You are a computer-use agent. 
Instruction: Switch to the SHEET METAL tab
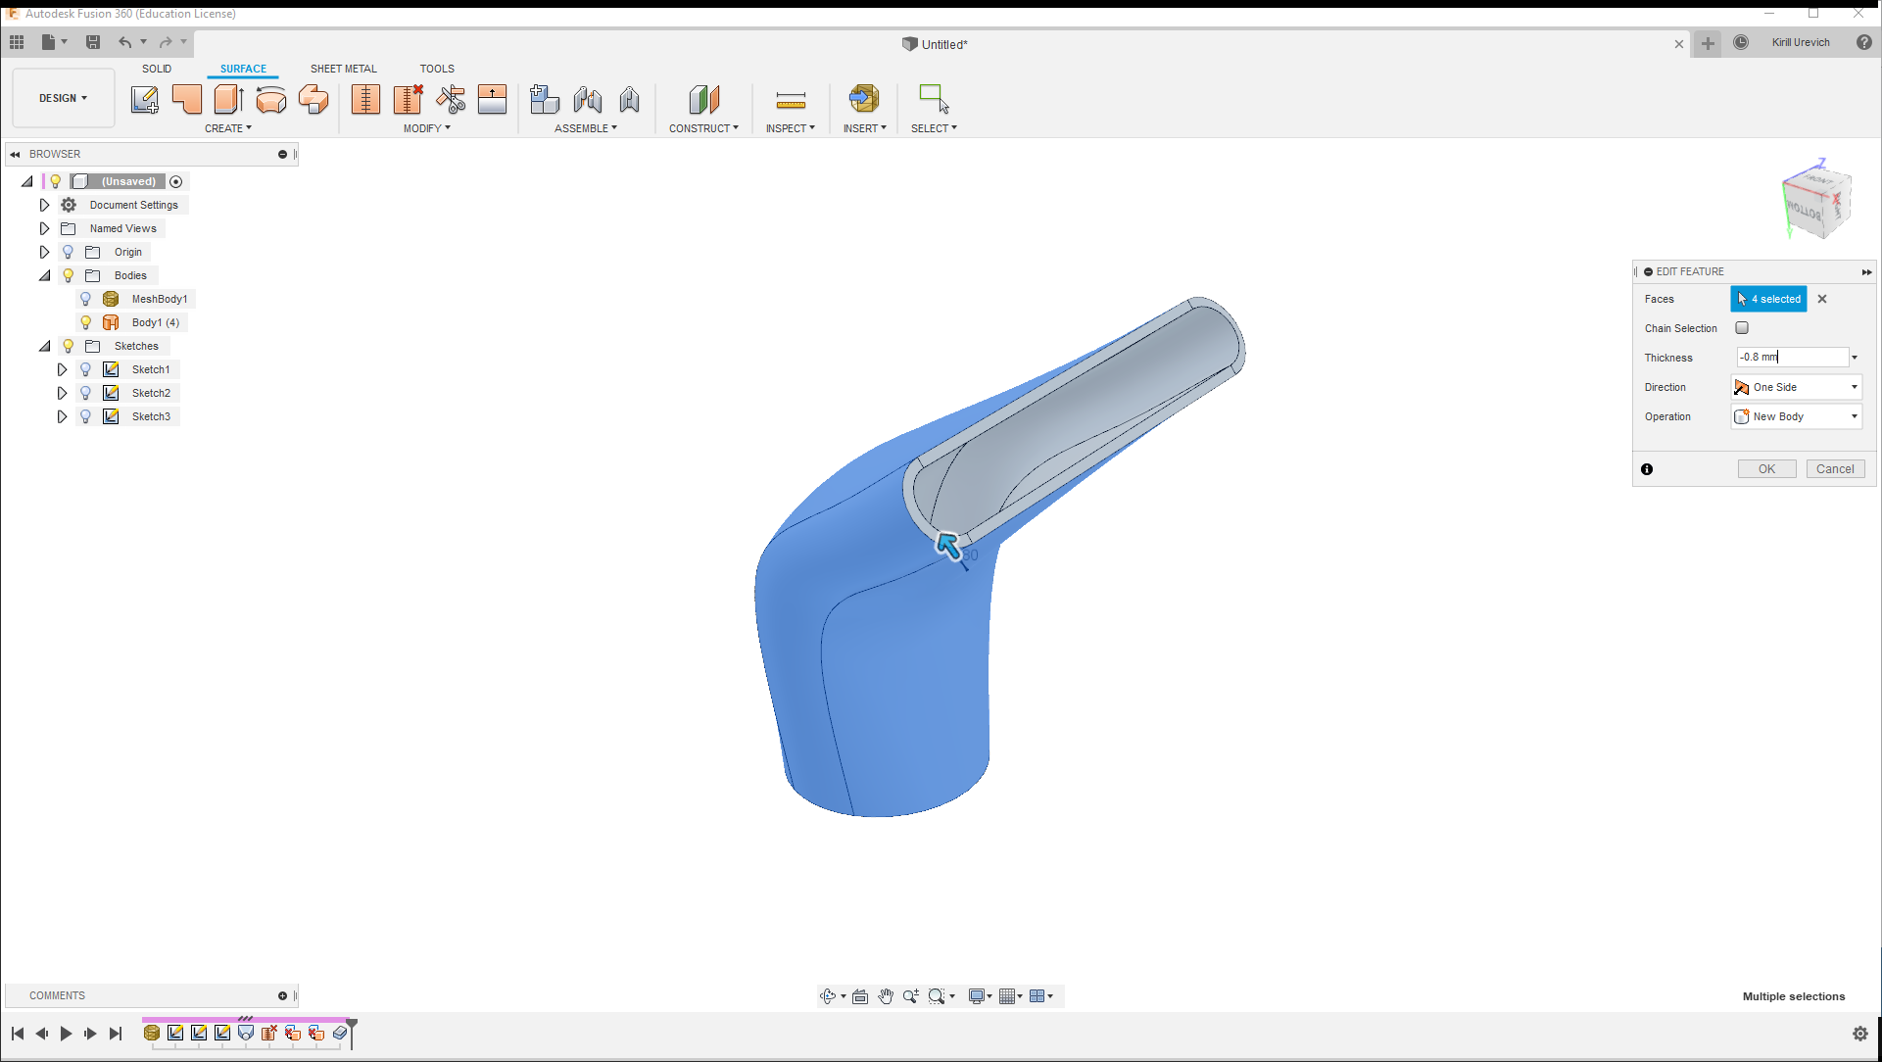343,69
